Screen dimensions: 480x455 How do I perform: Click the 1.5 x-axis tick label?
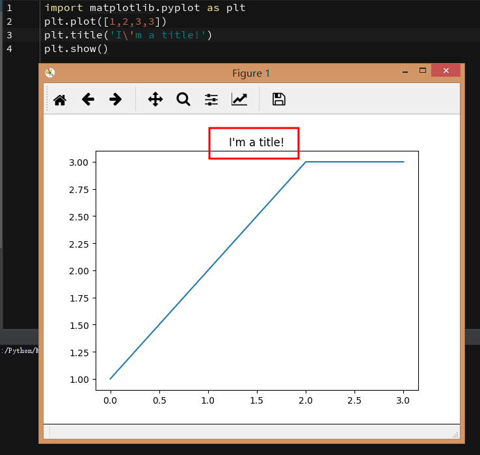point(256,400)
